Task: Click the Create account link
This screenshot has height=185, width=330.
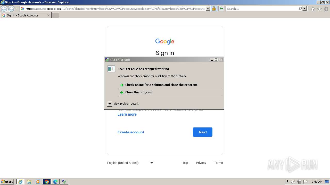Action: [x=131, y=132]
